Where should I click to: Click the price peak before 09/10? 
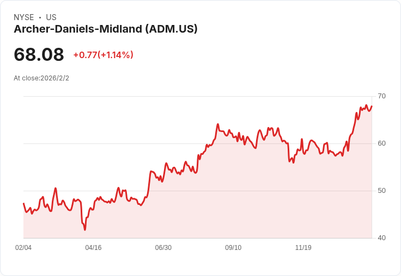[x=218, y=124]
